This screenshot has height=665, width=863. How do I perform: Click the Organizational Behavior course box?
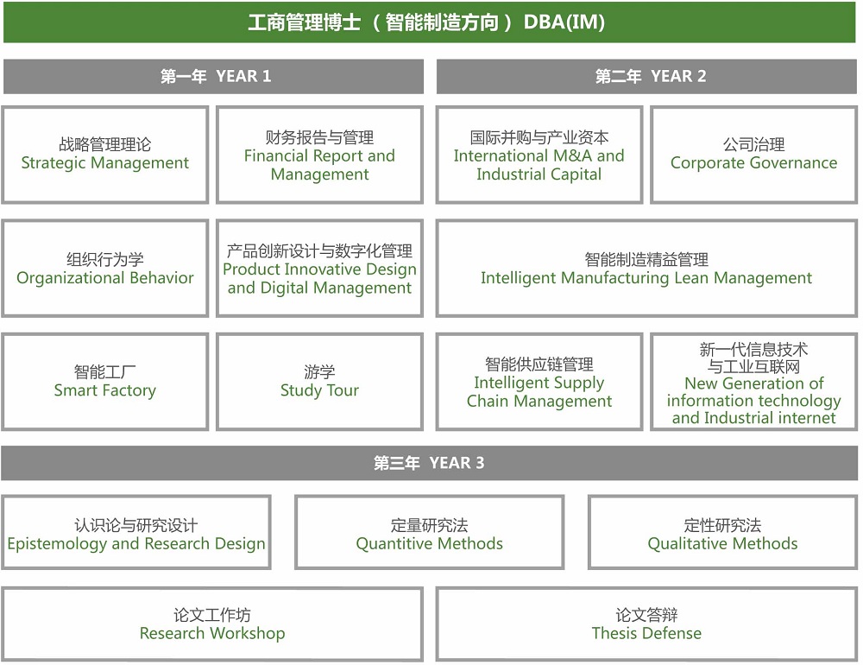[x=105, y=269]
